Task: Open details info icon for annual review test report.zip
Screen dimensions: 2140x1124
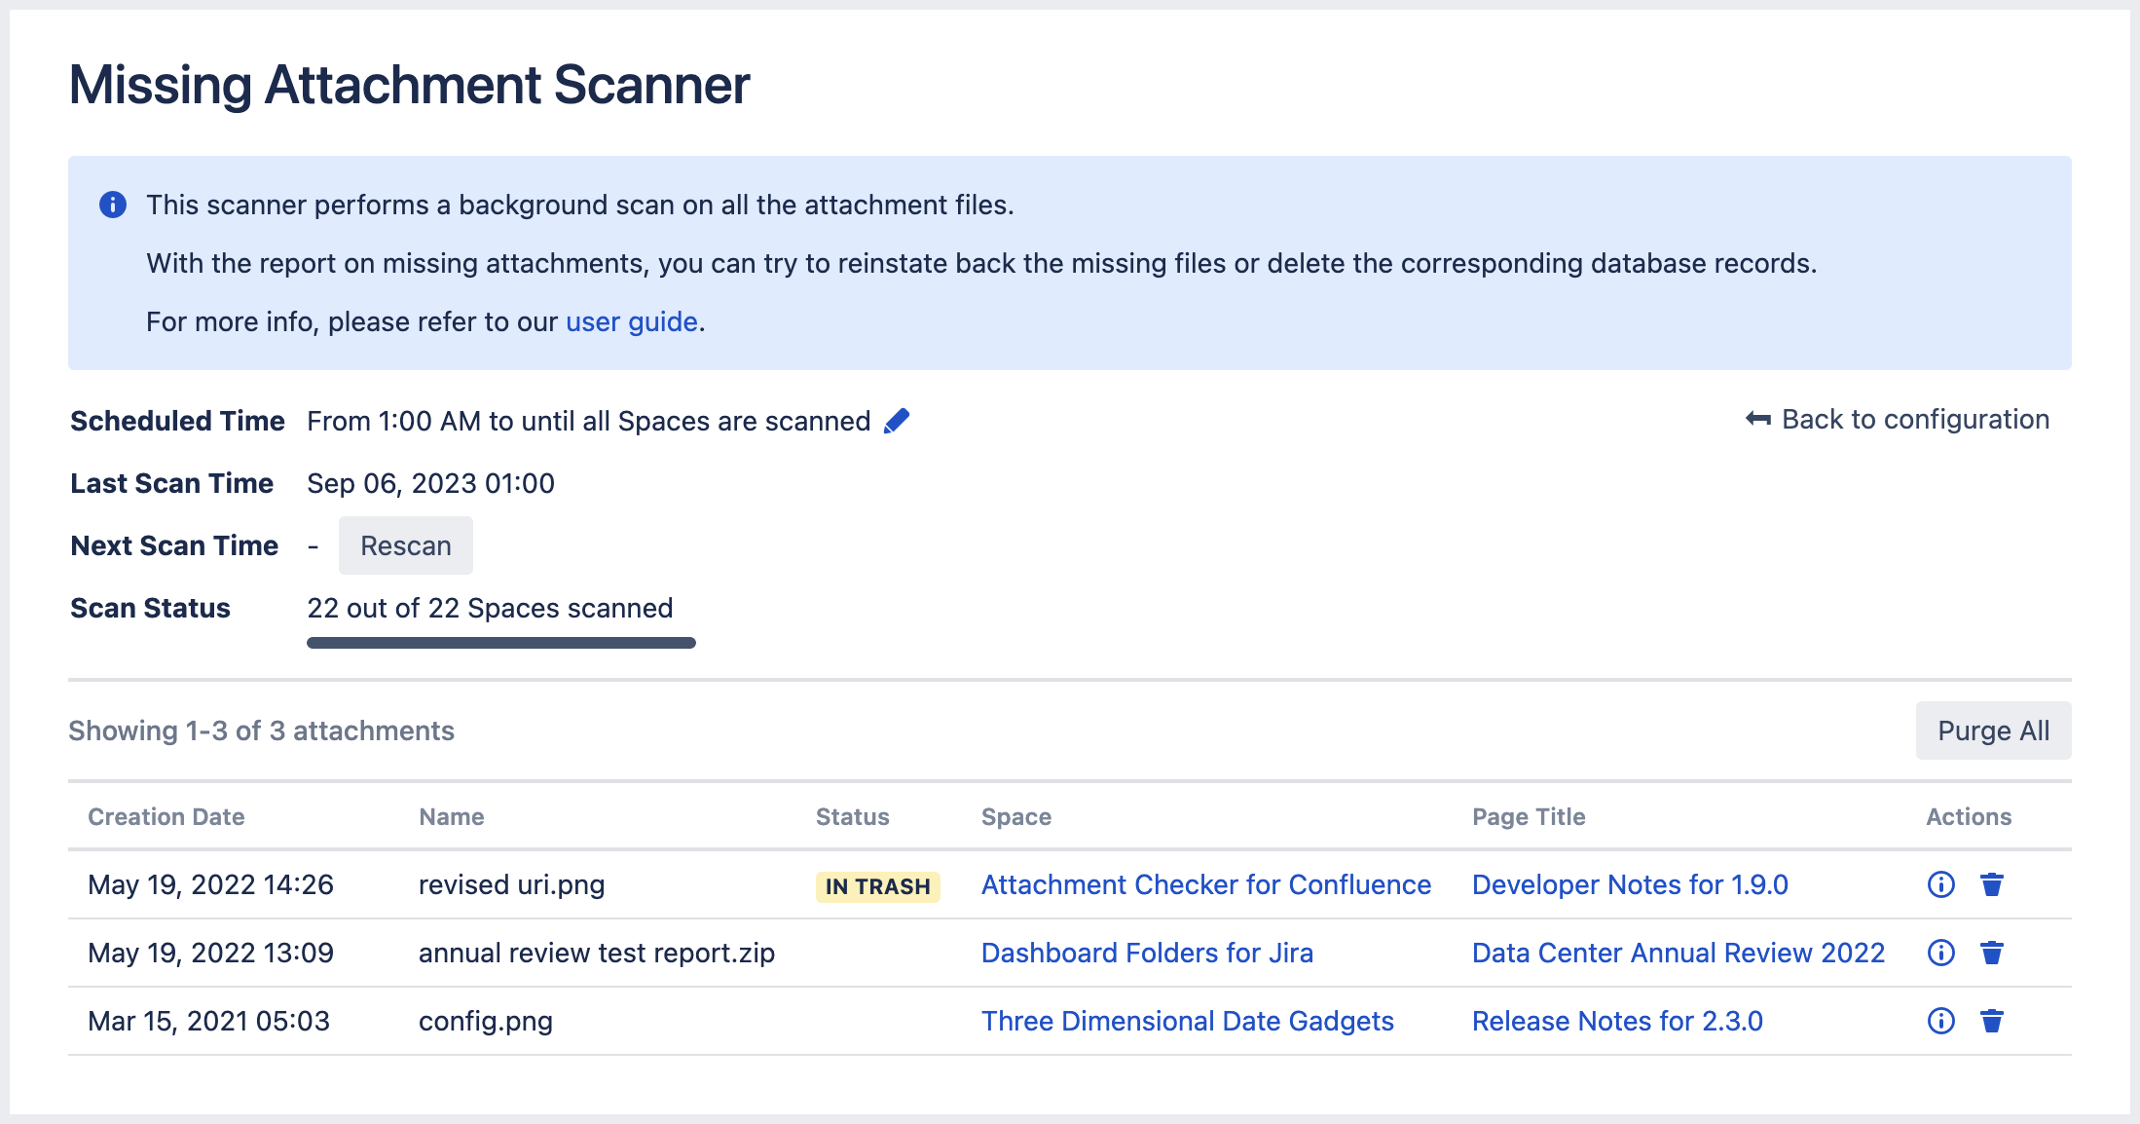Action: click(1940, 953)
